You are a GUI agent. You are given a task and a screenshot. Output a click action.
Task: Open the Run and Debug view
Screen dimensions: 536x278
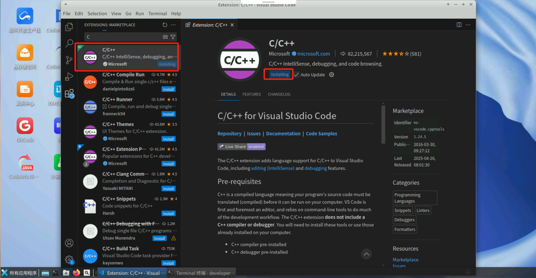(x=69, y=77)
